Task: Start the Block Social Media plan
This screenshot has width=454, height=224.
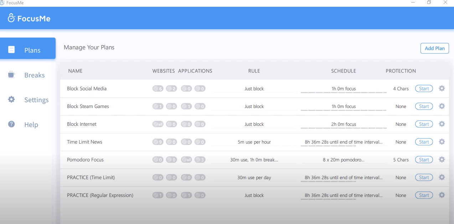Action: tap(424, 89)
